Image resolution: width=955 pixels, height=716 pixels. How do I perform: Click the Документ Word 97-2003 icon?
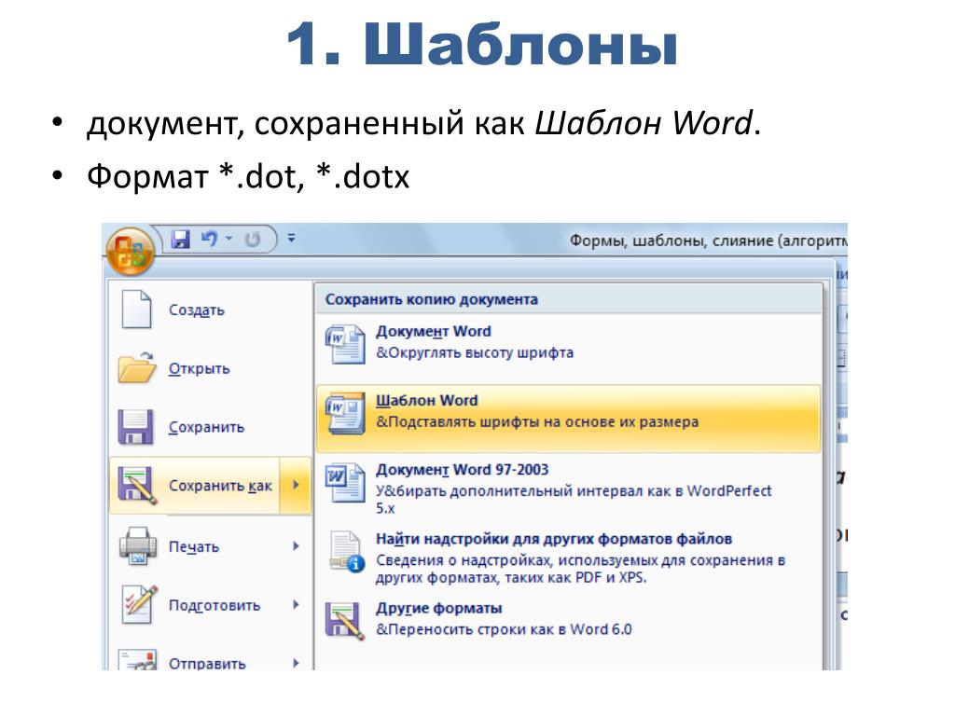click(345, 482)
